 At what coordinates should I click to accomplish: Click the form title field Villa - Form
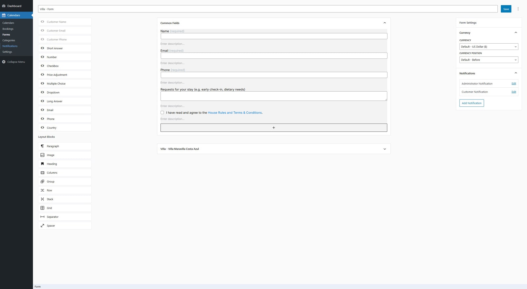click(268, 9)
